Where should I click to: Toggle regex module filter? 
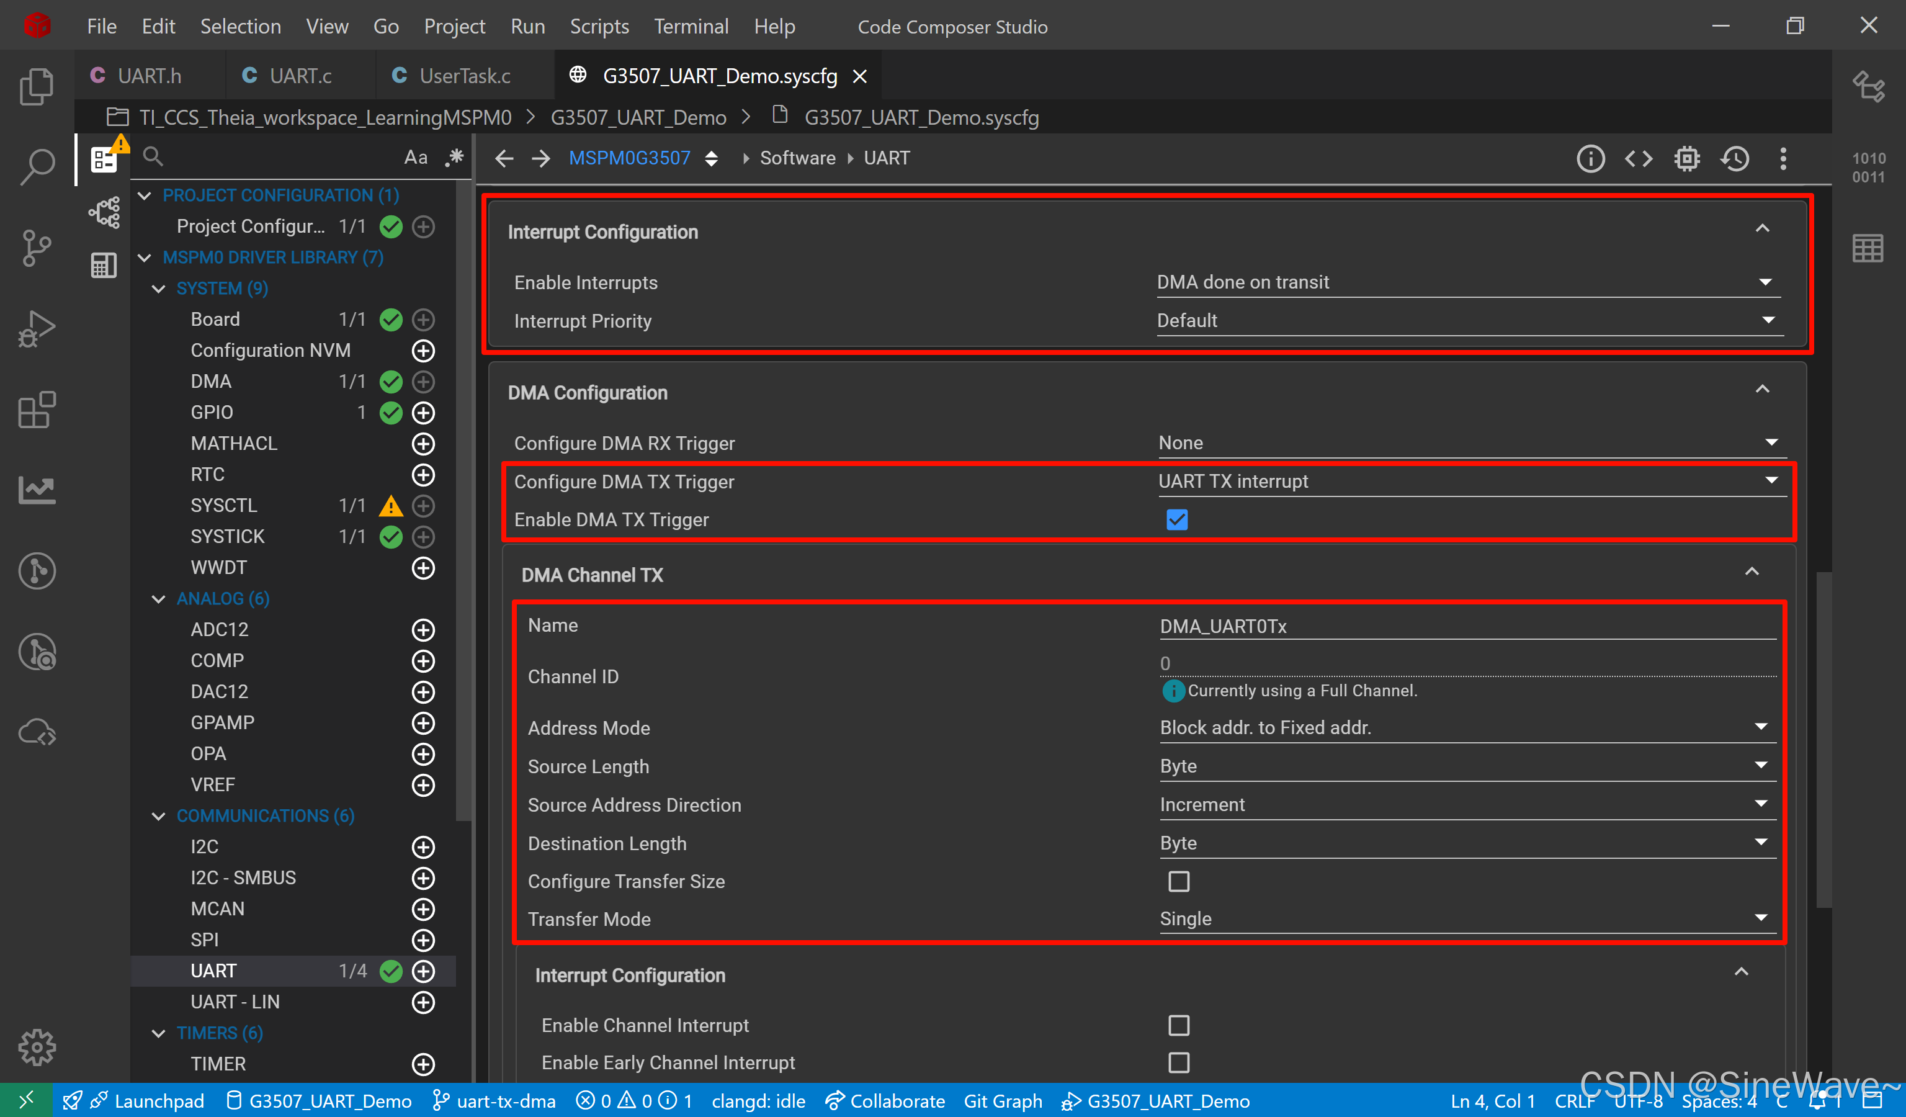click(455, 157)
